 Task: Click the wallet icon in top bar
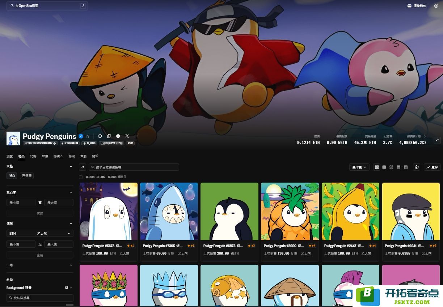(409, 6)
